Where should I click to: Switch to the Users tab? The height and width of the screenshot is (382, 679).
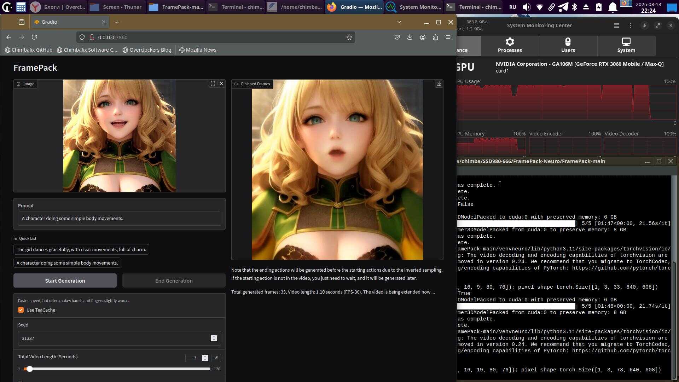pyautogui.click(x=568, y=46)
